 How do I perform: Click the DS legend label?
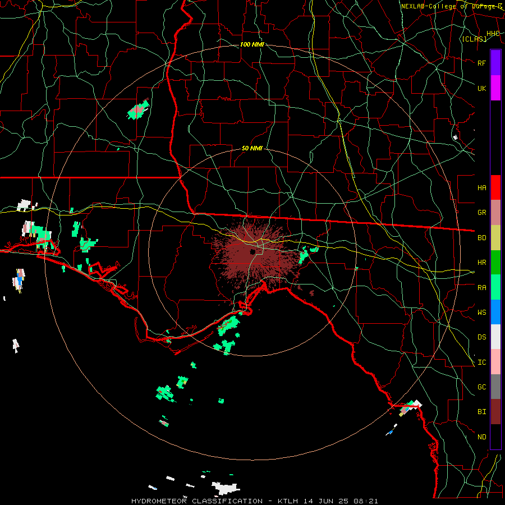(x=481, y=337)
